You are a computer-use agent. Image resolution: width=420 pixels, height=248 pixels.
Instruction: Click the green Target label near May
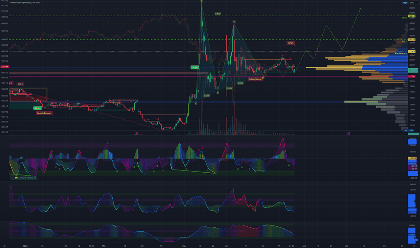pyautogui.click(x=195, y=67)
